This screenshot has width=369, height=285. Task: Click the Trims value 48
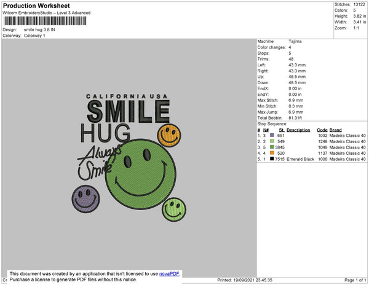(291, 59)
